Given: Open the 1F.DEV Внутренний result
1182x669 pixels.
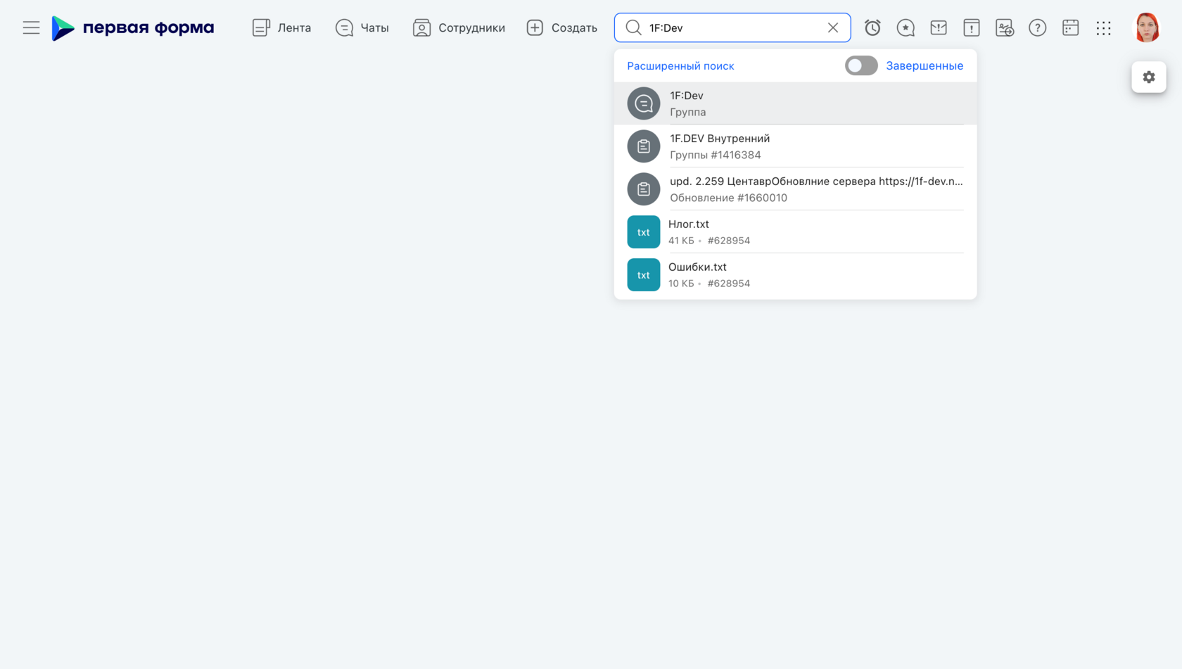Looking at the screenshot, I should pos(795,146).
